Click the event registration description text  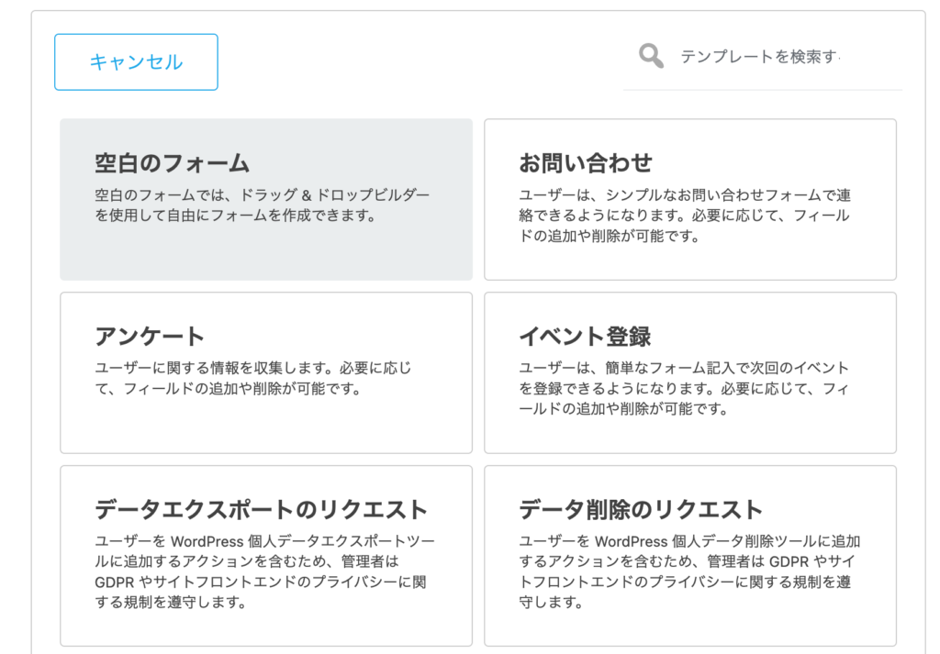[x=684, y=388]
